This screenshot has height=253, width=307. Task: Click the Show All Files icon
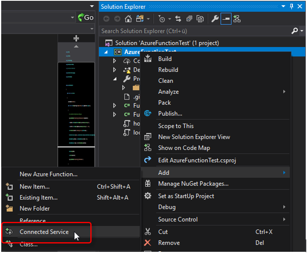(x=200, y=19)
